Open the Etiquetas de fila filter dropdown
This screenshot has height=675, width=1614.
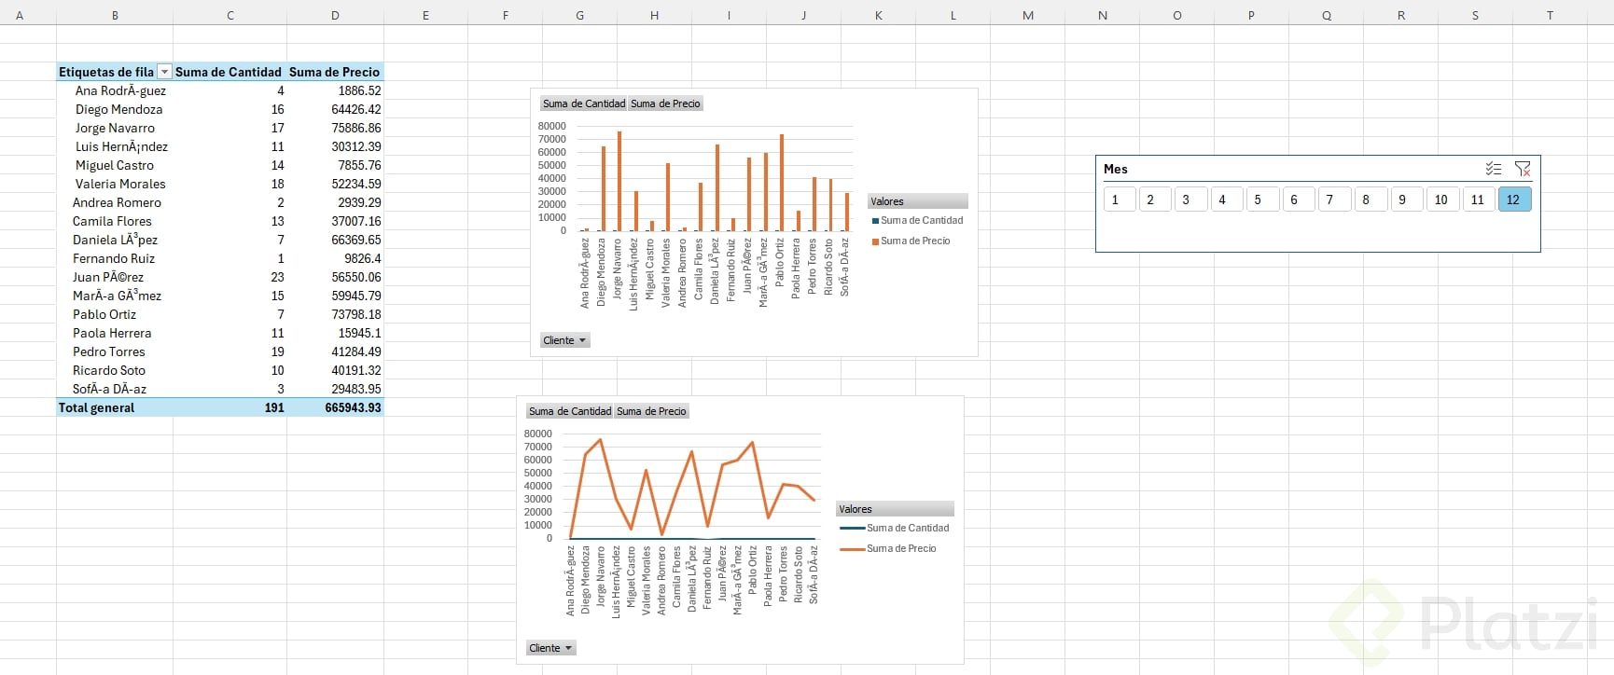pyautogui.click(x=164, y=72)
